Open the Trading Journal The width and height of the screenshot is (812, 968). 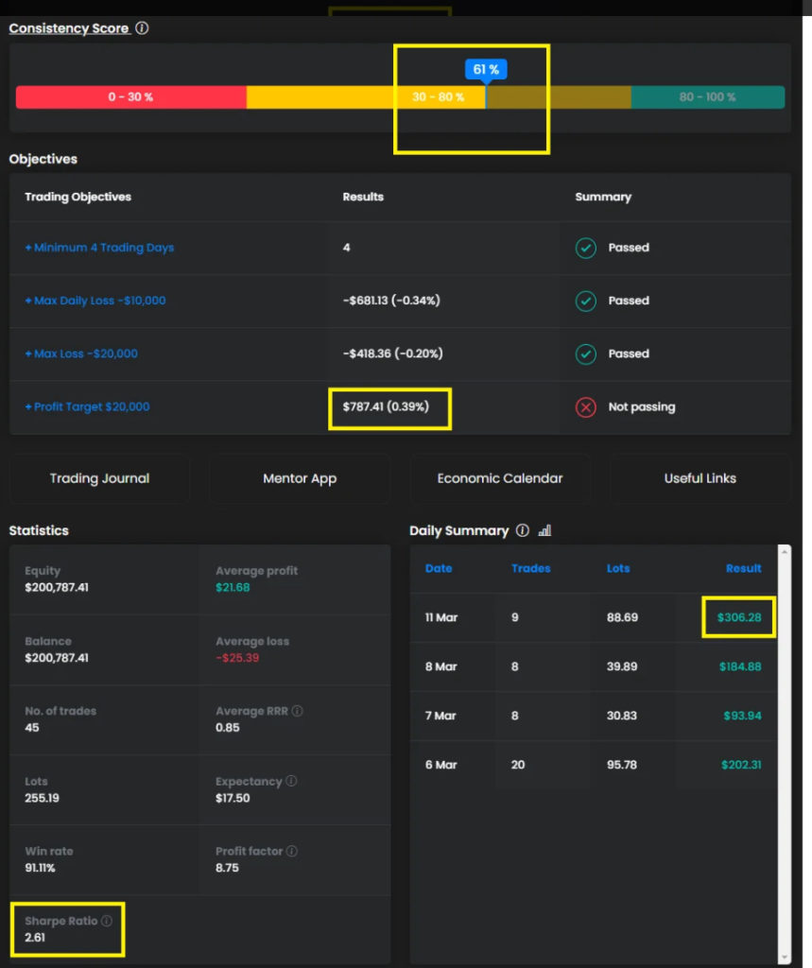click(x=99, y=478)
